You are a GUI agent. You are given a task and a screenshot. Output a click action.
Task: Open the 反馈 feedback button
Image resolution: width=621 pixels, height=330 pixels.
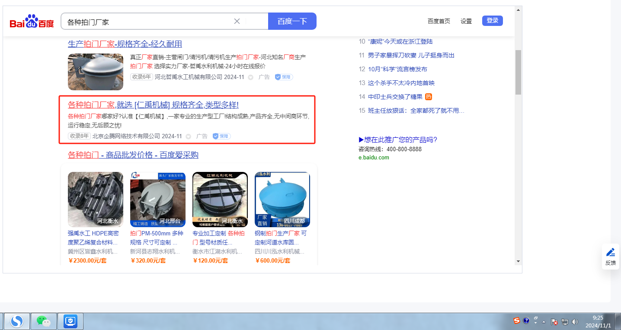(x=611, y=257)
